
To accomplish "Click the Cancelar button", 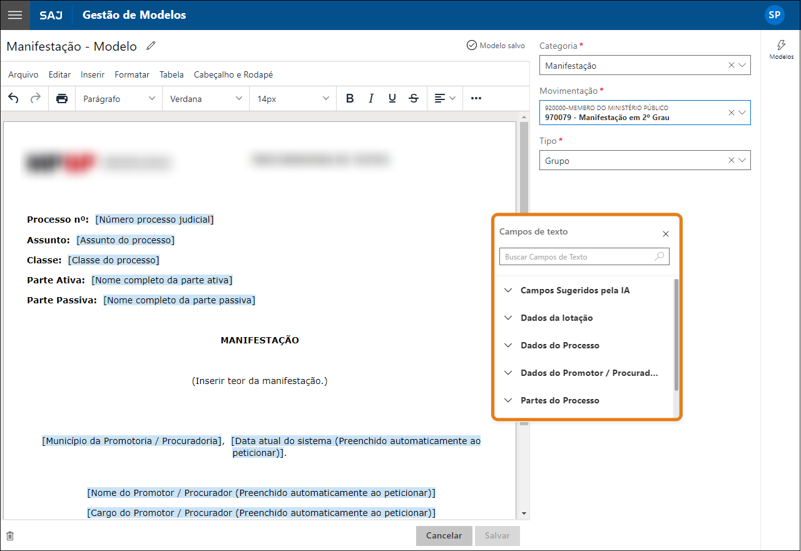I will coord(444,535).
